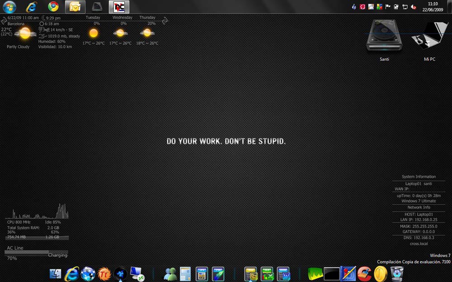Open the clock showing 11:10 date

tap(433, 7)
